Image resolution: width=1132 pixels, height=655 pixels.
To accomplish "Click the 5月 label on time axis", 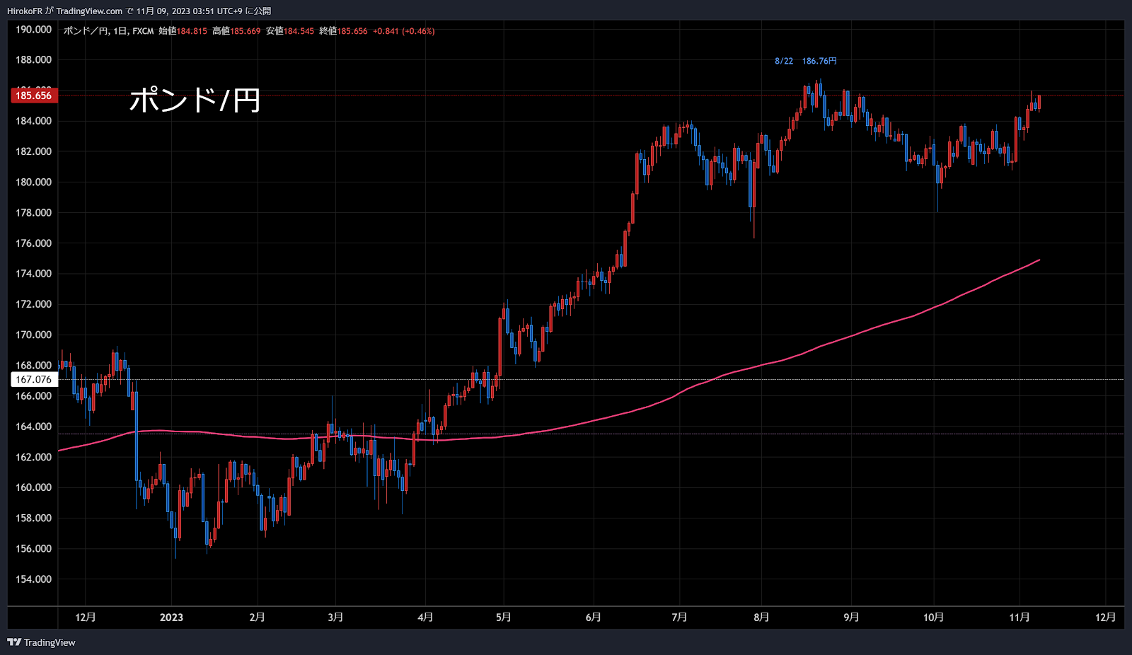I will [503, 618].
